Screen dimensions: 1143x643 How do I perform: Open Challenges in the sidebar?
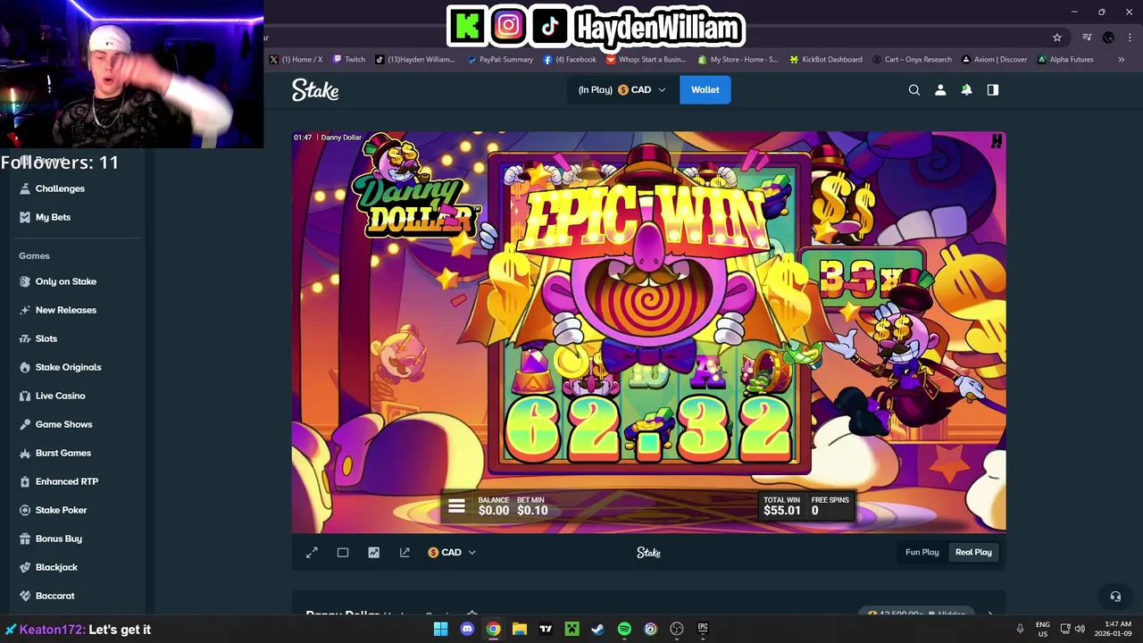click(60, 188)
